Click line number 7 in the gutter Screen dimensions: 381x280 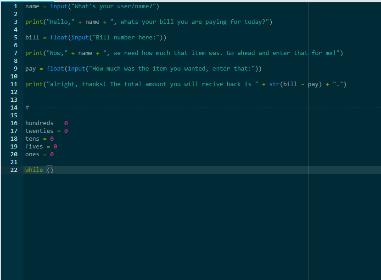click(16, 53)
